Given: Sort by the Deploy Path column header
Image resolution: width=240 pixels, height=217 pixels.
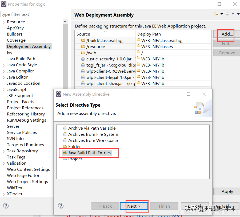Looking at the screenshot, I should click(x=173, y=34).
